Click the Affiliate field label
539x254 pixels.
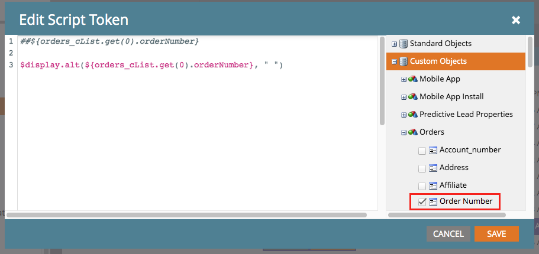(453, 185)
